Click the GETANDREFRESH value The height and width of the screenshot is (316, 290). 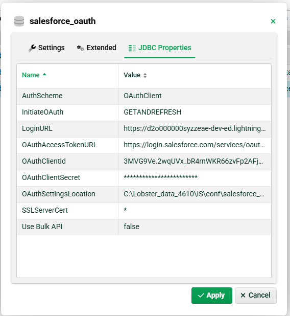(x=153, y=112)
